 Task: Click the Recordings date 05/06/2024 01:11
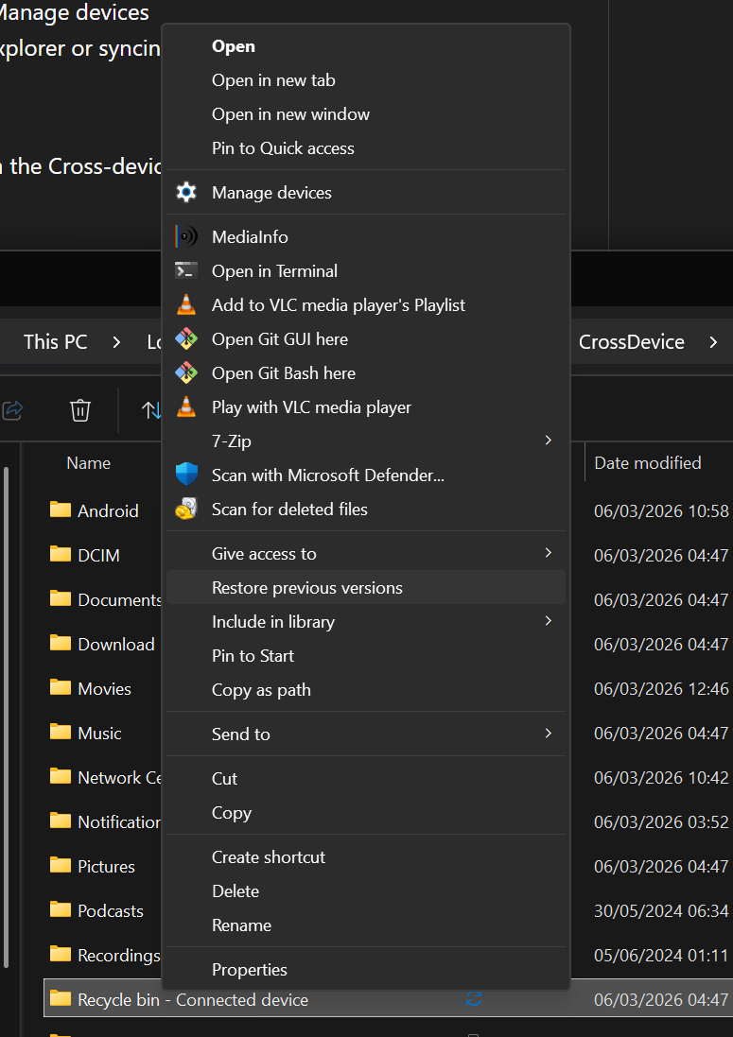pyautogui.click(x=661, y=955)
